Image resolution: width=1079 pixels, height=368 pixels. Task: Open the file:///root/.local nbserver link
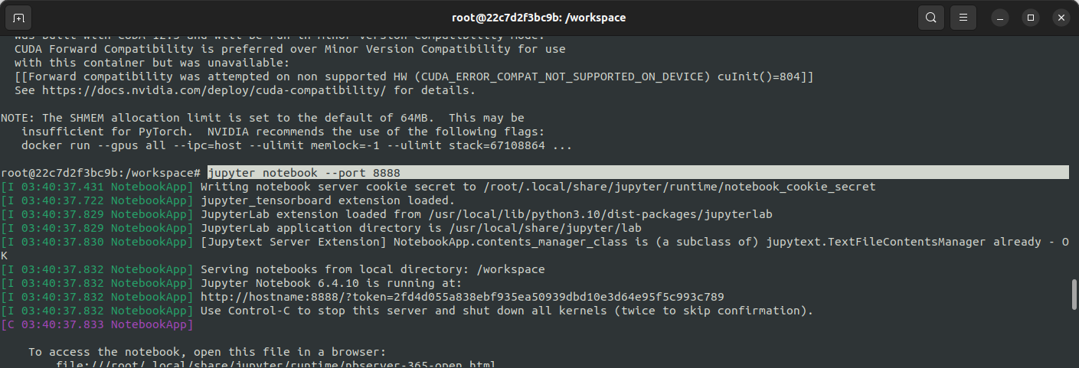[x=276, y=364]
